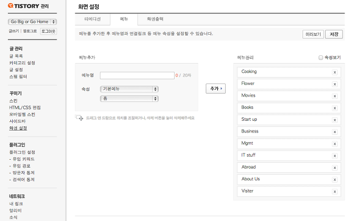
Task: Select the Cooking menu row
Action: [289, 72]
